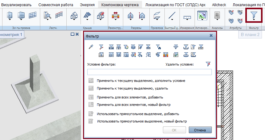The width and height of the screenshot is (265, 140).
Task: Select the funnel over hatched rectangle icon
Action: (201, 47)
